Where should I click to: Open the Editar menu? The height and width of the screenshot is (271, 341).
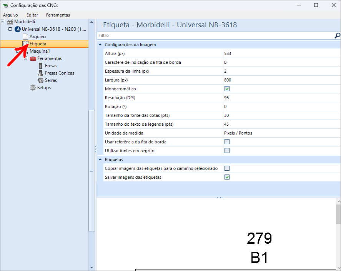(x=32, y=15)
